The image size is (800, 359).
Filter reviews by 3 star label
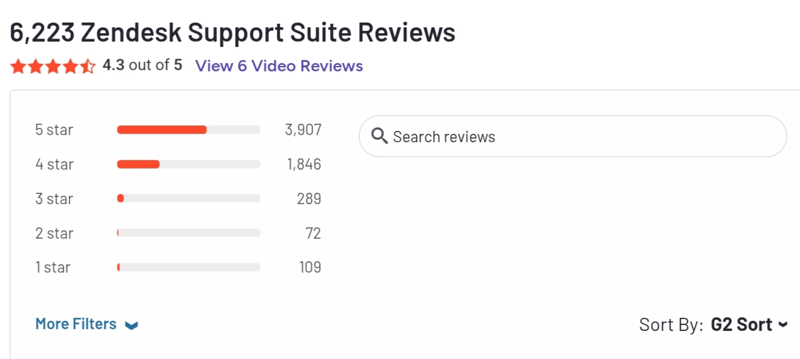(x=54, y=199)
